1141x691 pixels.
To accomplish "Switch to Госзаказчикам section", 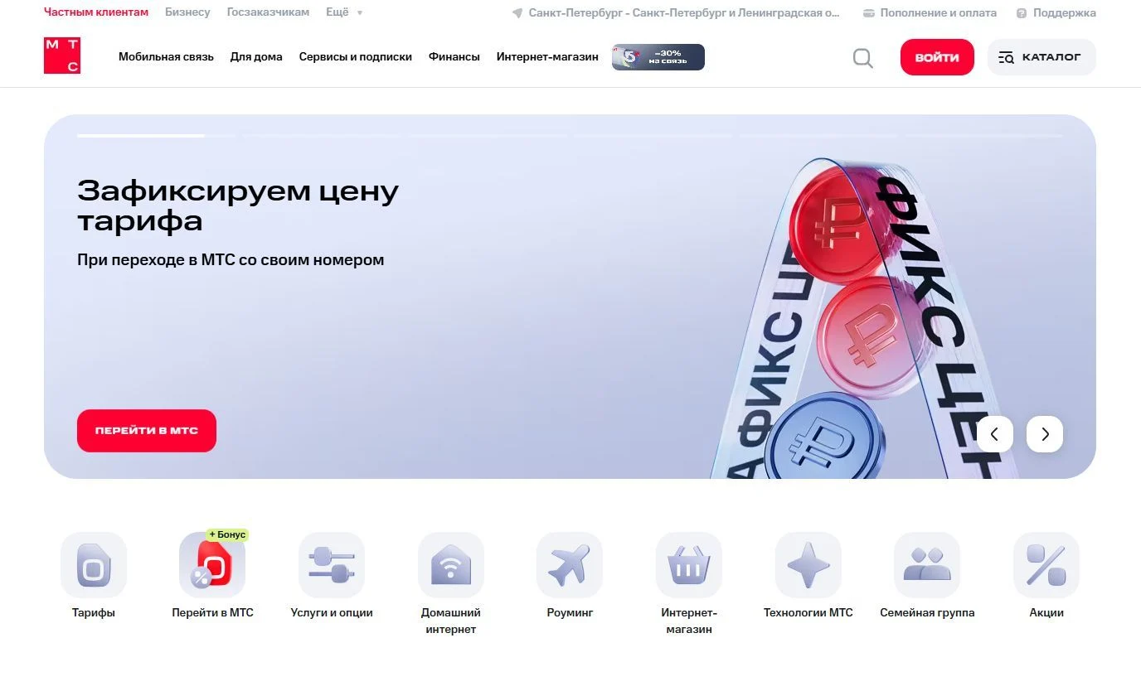I will tap(268, 12).
